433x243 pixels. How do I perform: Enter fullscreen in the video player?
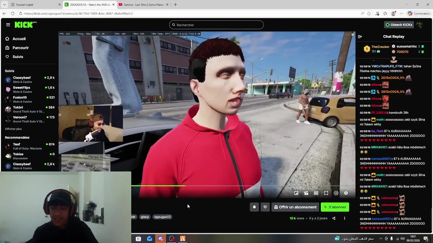(x=326, y=193)
